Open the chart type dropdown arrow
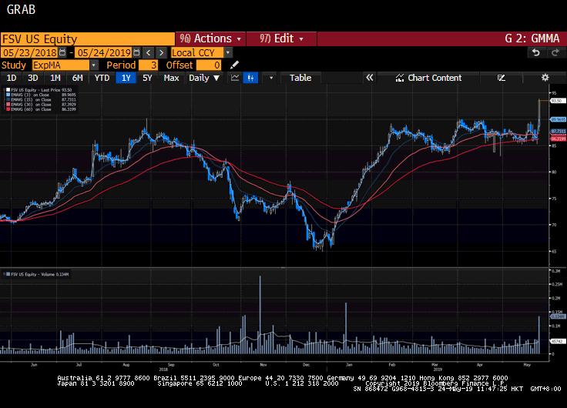 pos(271,78)
